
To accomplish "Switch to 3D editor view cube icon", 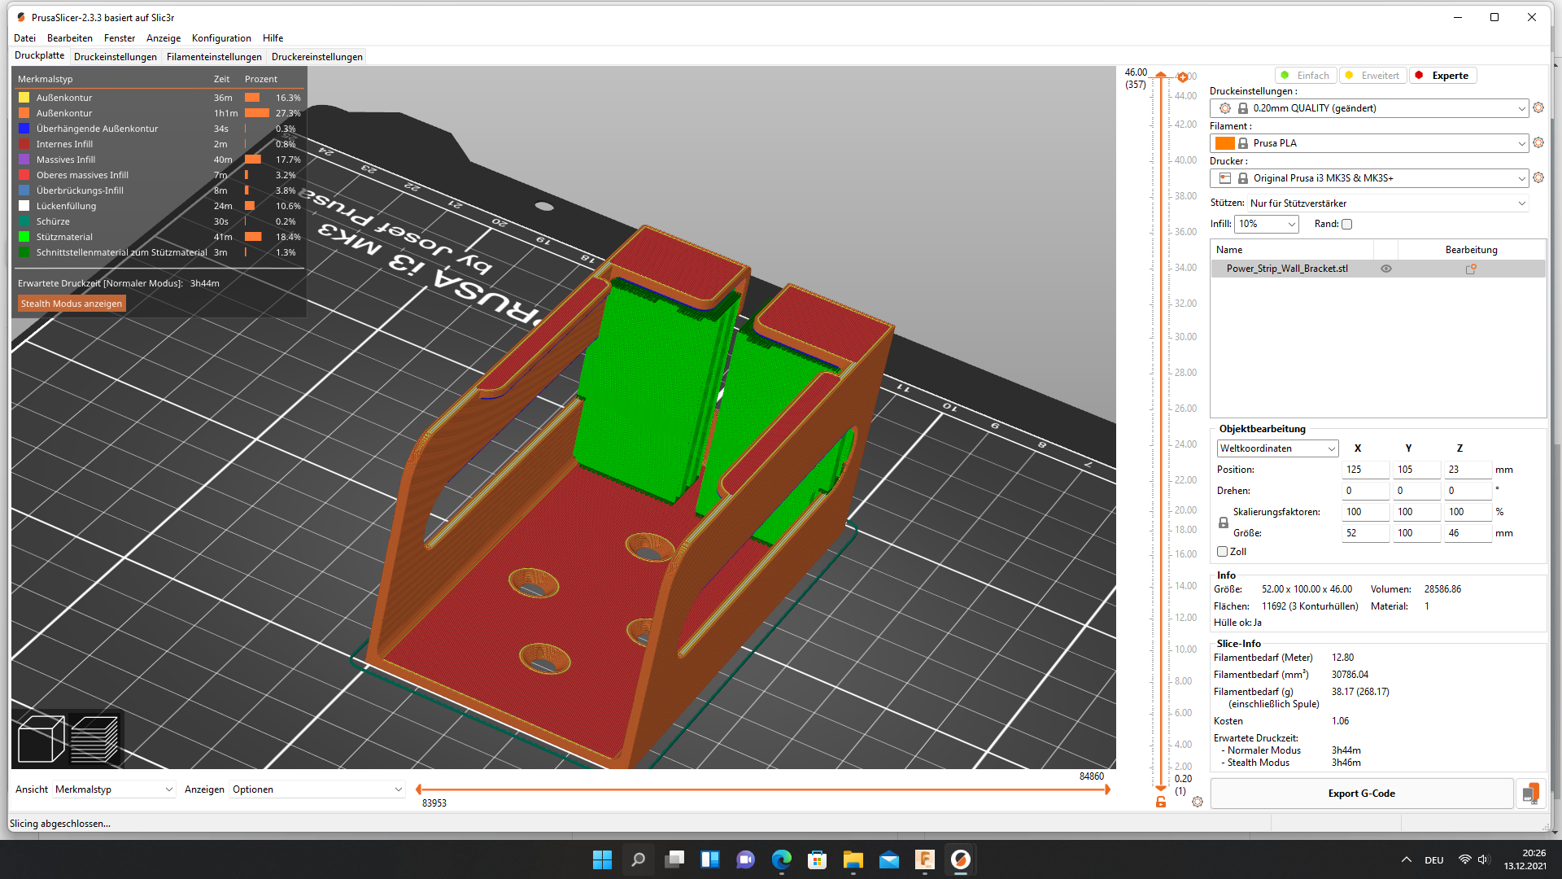I will pos(41,739).
